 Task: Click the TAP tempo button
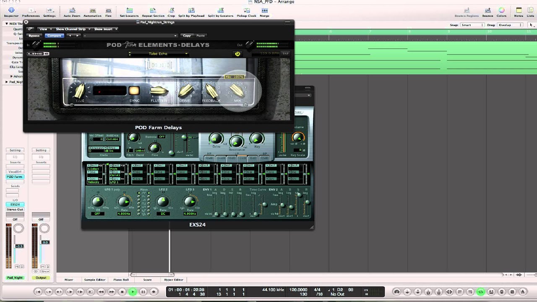tap(285, 54)
